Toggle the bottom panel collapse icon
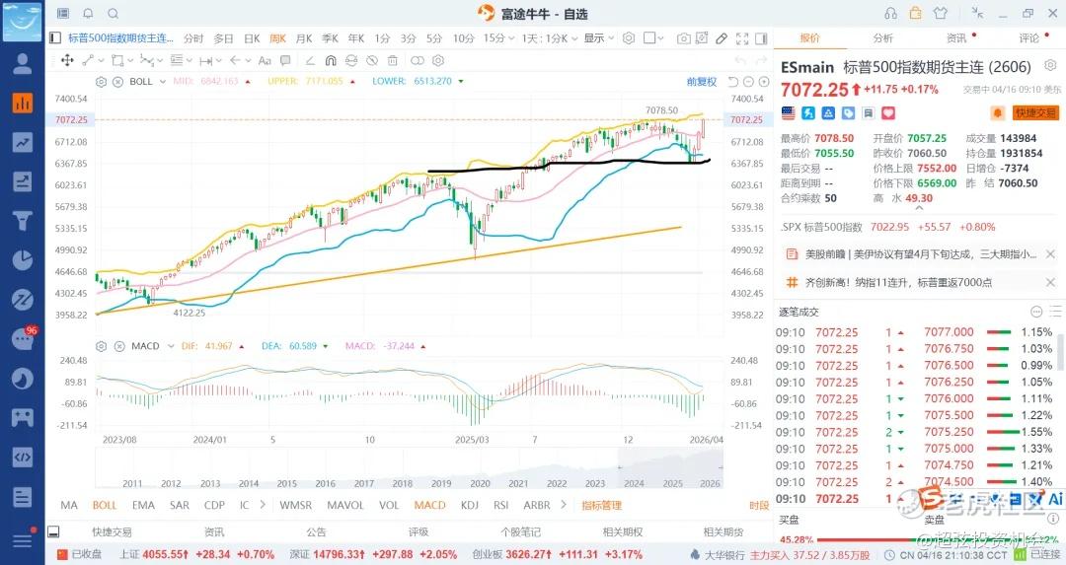This screenshot has width=1066, height=565. pyautogui.click(x=53, y=531)
